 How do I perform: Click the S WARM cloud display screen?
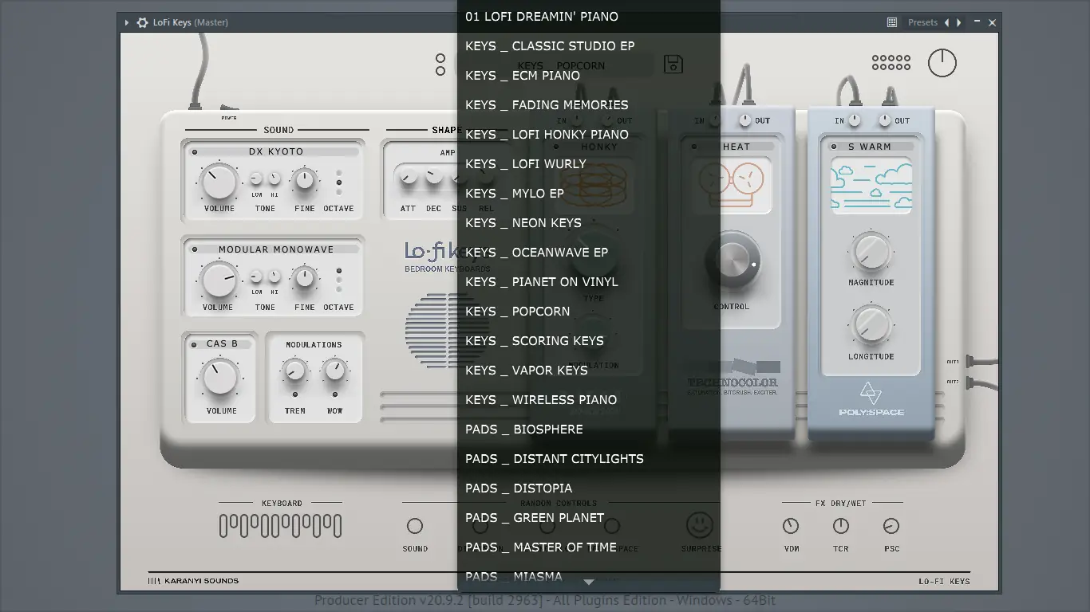pyautogui.click(x=871, y=185)
